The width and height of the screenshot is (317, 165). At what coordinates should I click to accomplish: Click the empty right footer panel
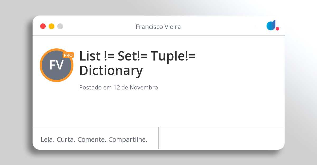222,138
